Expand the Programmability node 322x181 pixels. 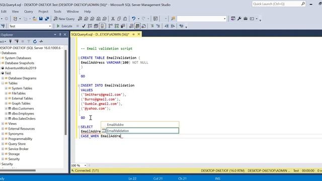click(3, 139)
